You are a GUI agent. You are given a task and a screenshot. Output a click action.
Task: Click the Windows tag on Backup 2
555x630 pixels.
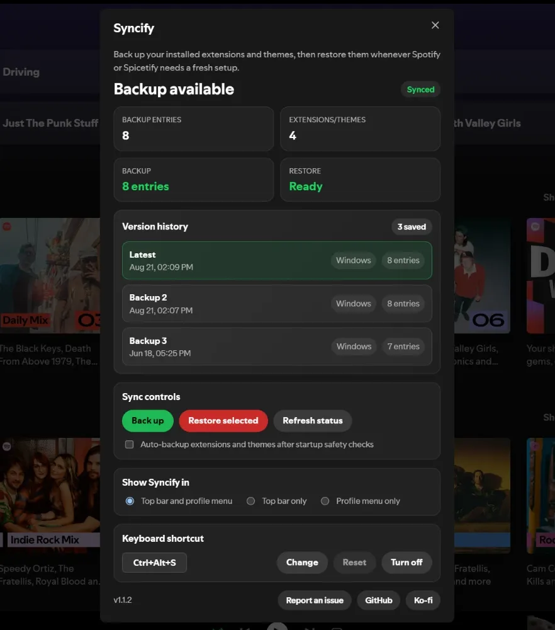click(x=354, y=304)
